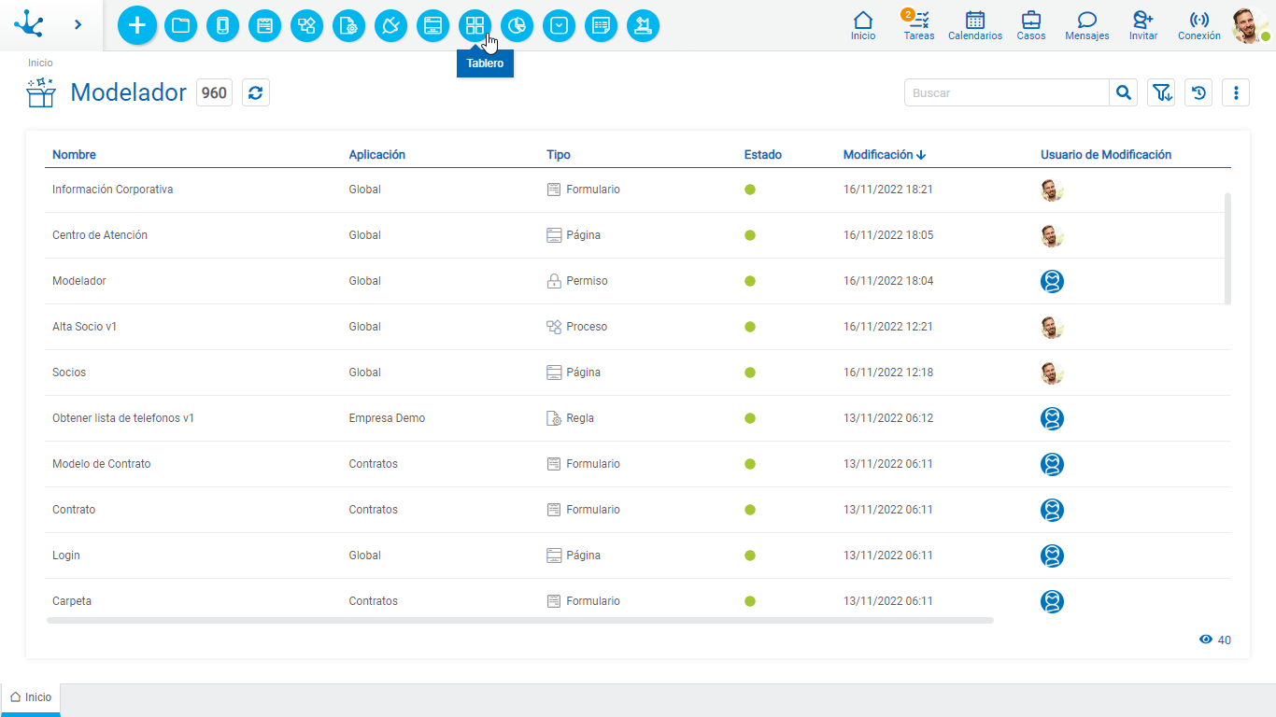Image resolution: width=1276 pixels, height=717 pixels.
Task: Sort by Aplicación column header
Action: coord(377,155)
